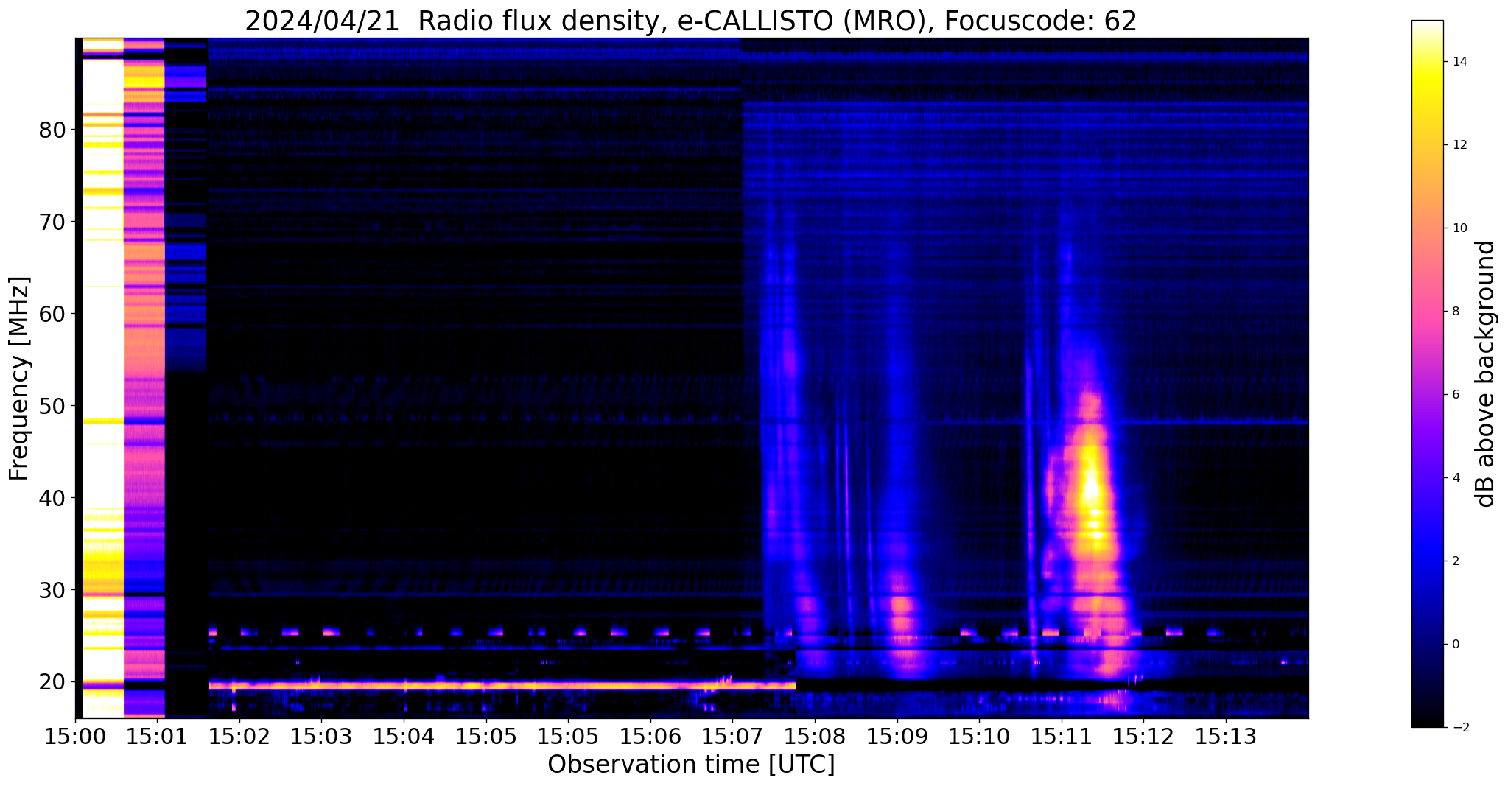This screenshot has width=1508, height=786.
Task: Click the 'Frequency [MHz]' y-axis label
Action: [19, 378]
